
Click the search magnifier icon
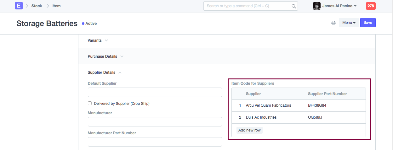point(293,6)
